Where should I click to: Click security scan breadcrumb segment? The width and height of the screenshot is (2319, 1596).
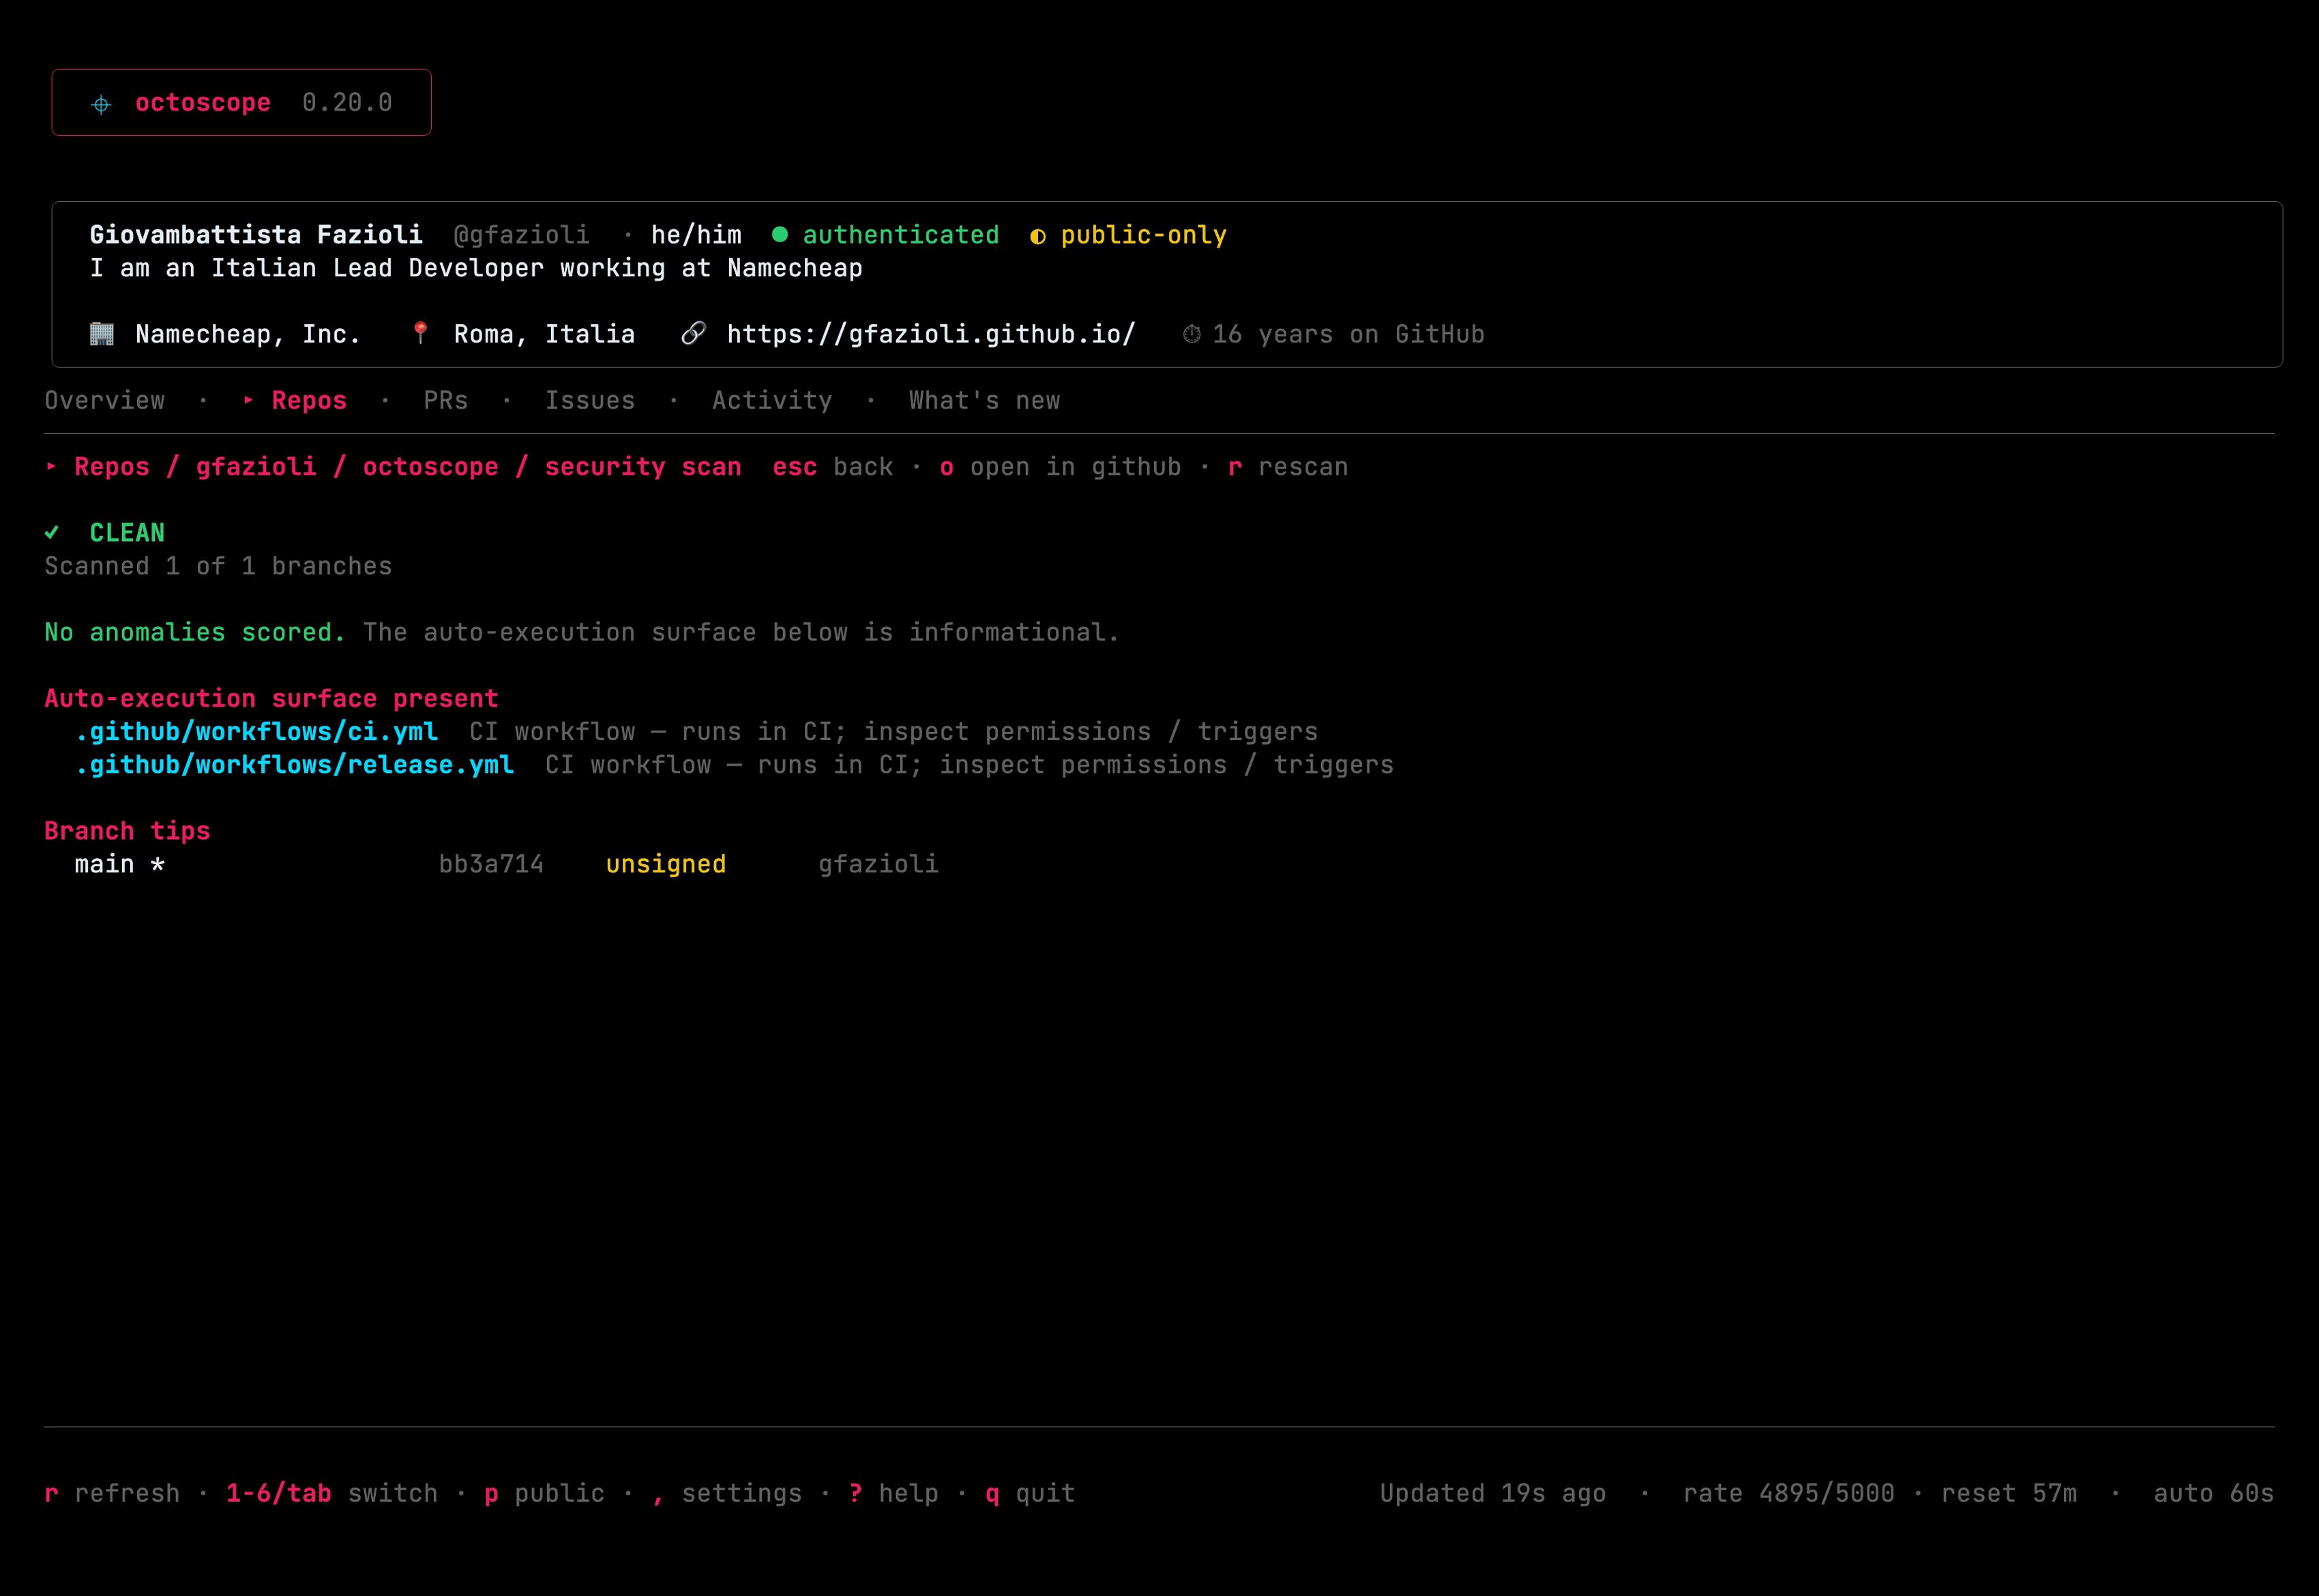click(x=643, y=467)
